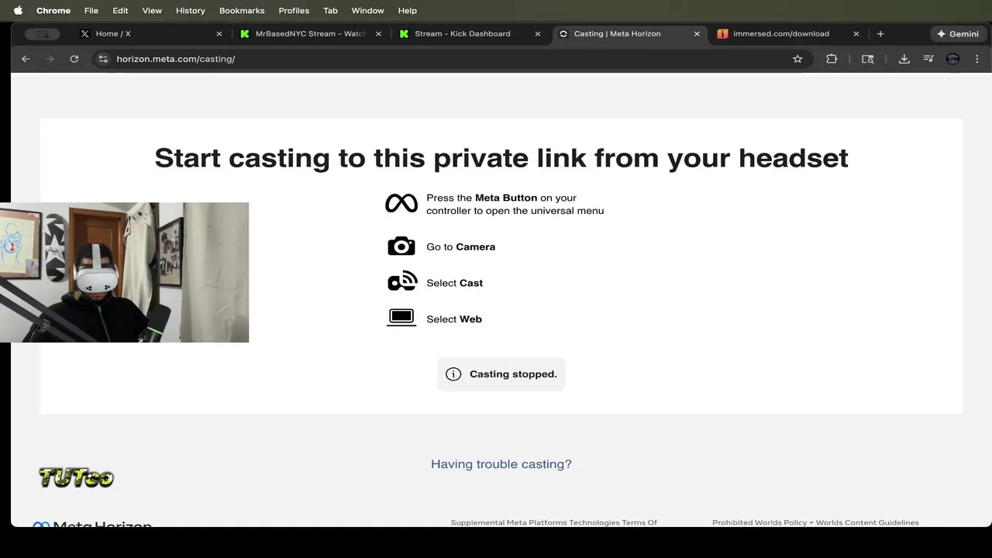
Task: Close the Casting Meta Horizon tab
Action: [697, 34]
